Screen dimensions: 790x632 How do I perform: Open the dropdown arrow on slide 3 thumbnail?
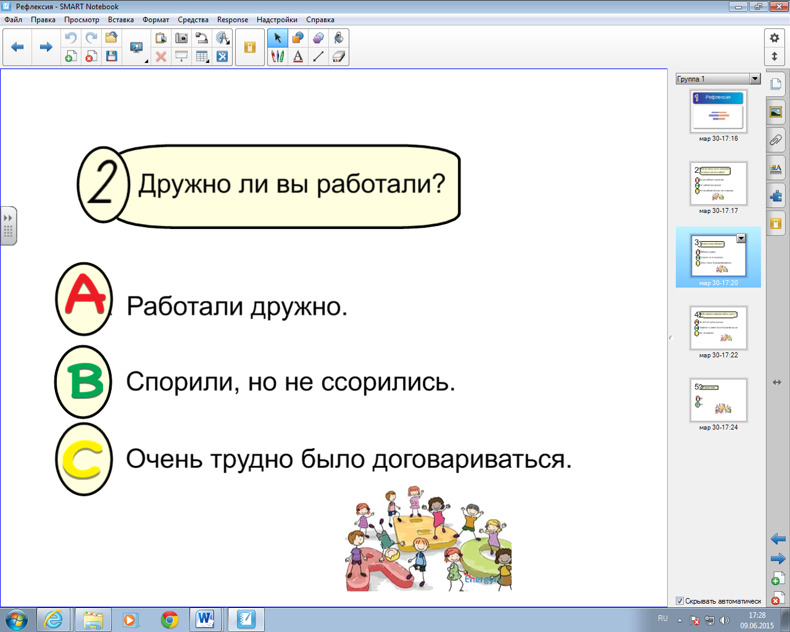click(741, 238)
